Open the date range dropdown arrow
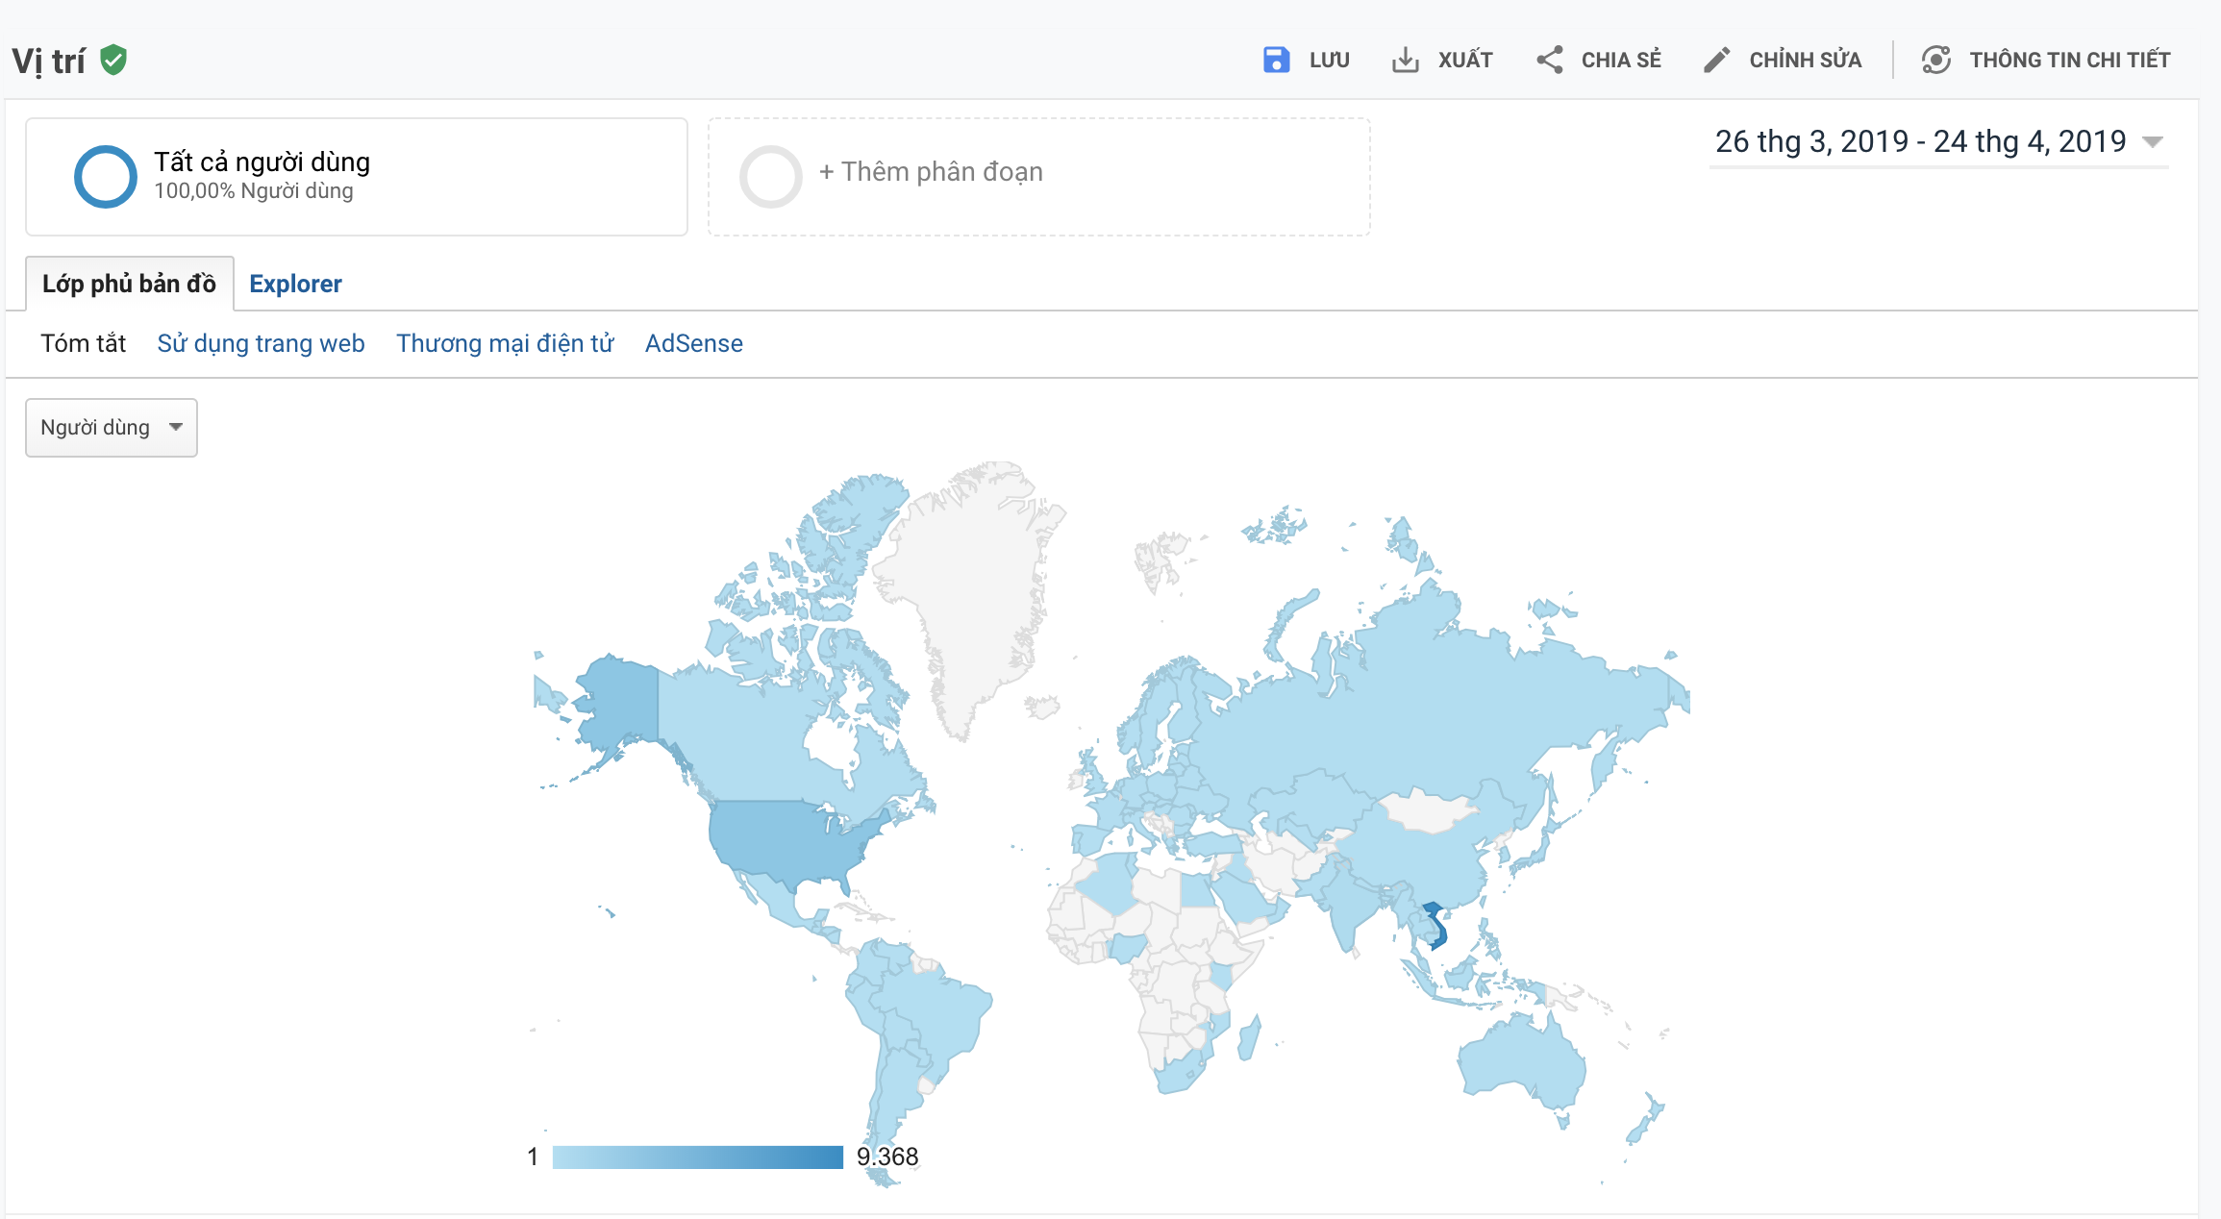Screen dimensions: 2221x1219 click(x=2153, y=142)
